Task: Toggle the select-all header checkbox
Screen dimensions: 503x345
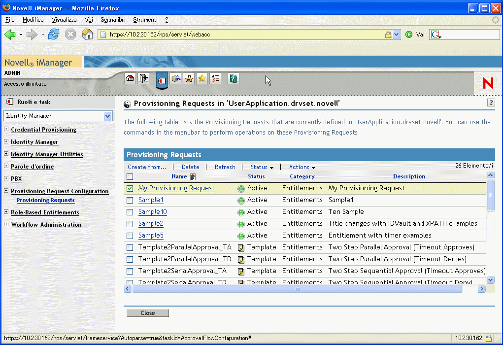Action: click(x=130, y=176)
